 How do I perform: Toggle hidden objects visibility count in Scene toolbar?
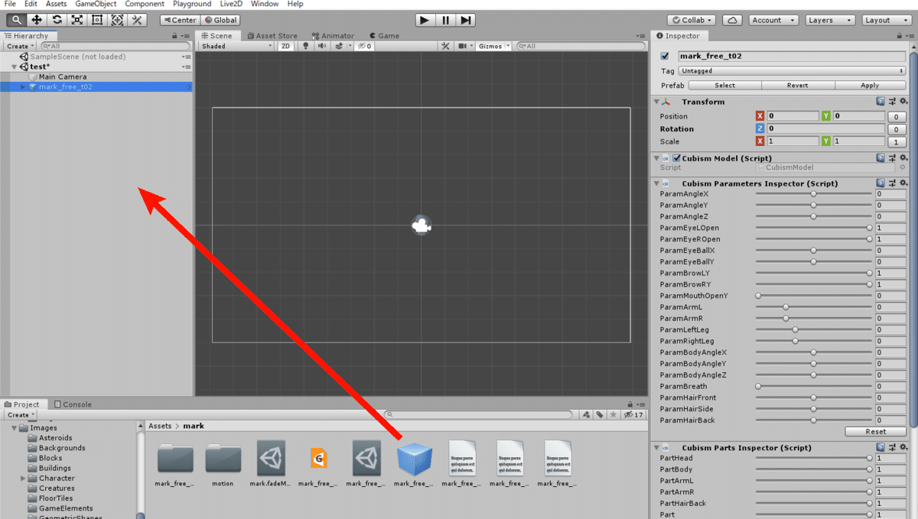(365, 46)
